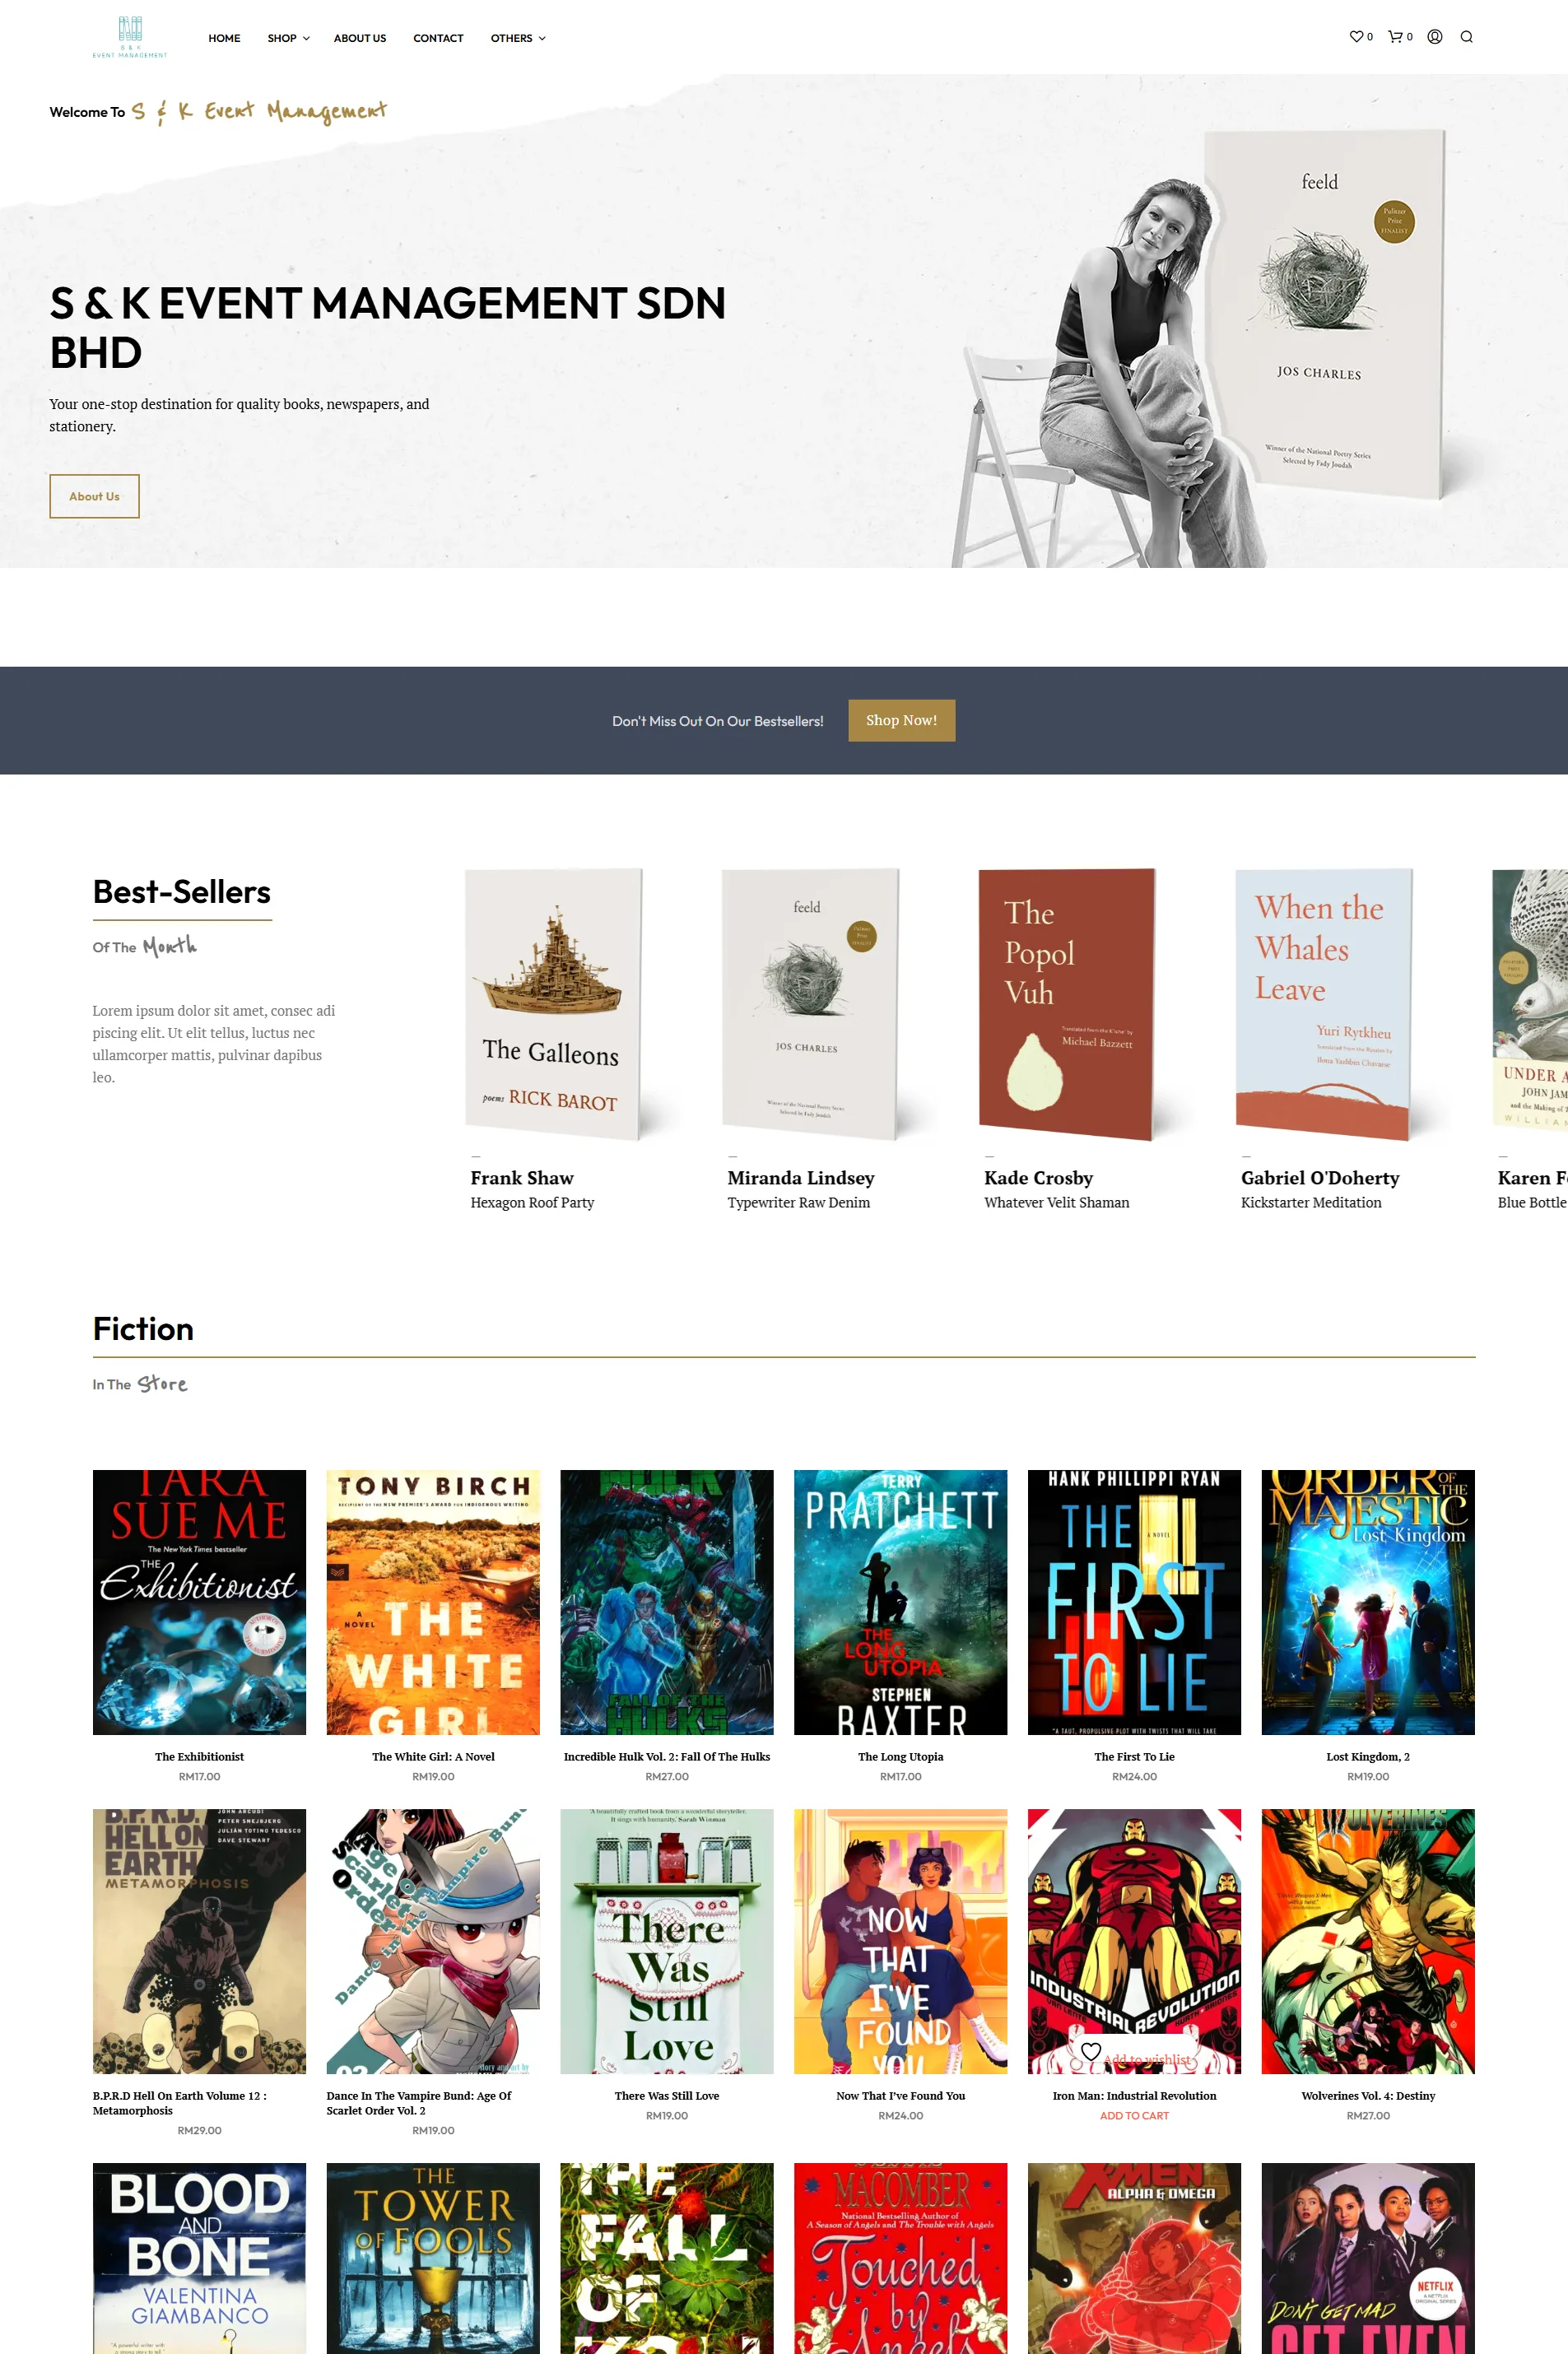Go to the HOME menu item

pyautogui.click(x=224, y=38)
